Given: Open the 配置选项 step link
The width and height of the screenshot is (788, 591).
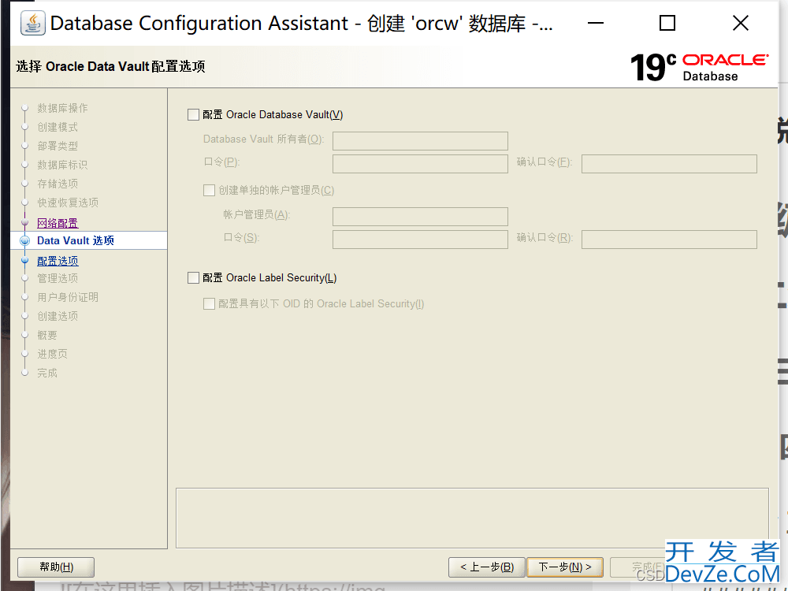Looking at the screenshot, I should (58, 261).
